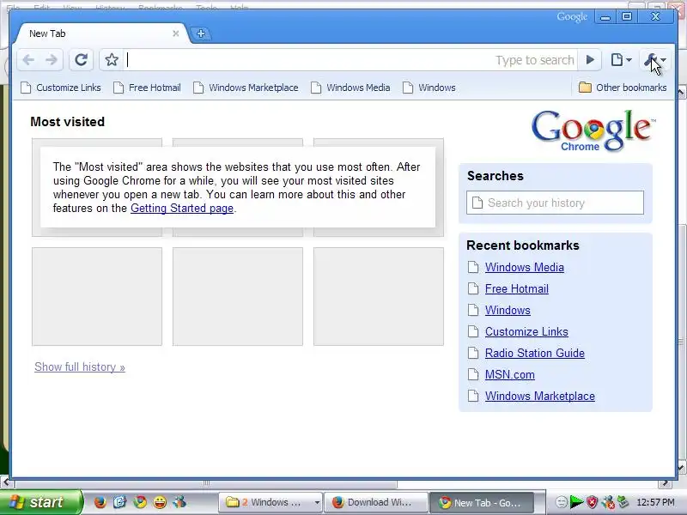The image size is (687, 515).
Task: Open the Windows Media bookmark on the bar
Action: click(x=350, y=88)
